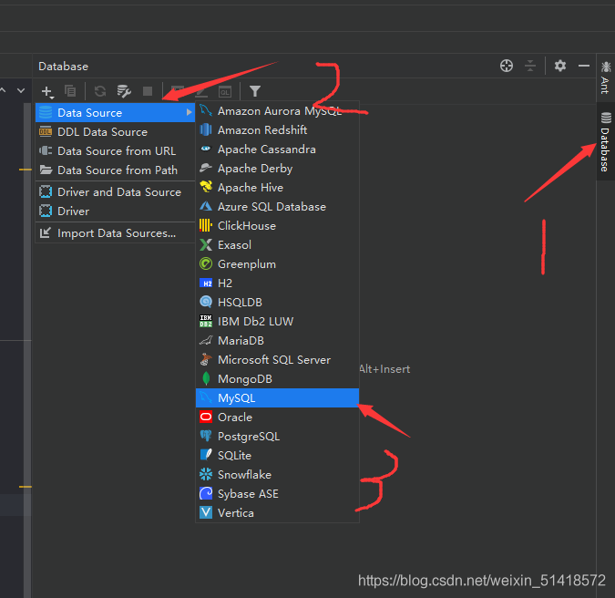The height and width of the screenshot is (598, 615).
Task: Select IBM Db2 LUW entry
Action: point(277,322)
